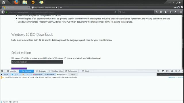Switch to the Konzola devtools tab
184x103 pixels.
pyautogui.click(x=26, y=71)
